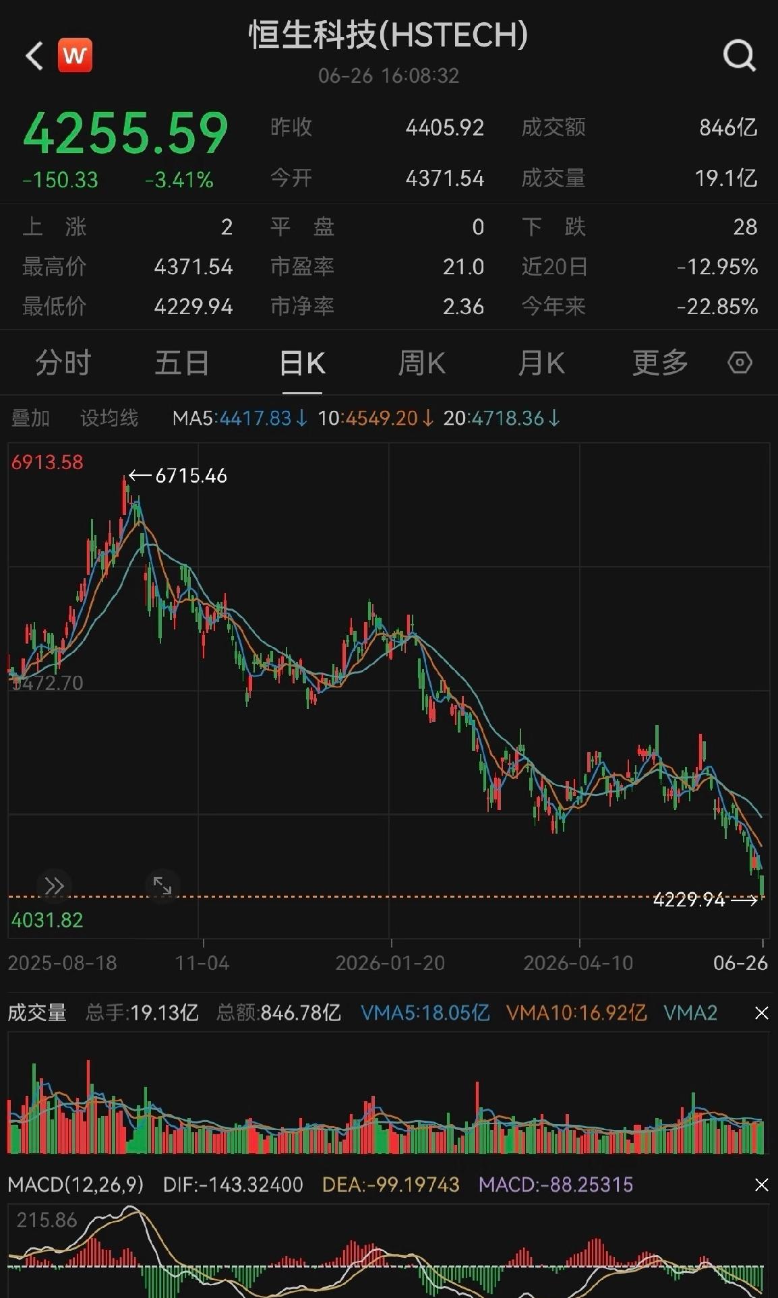
Task: Tap the 市净率 value 2.36
Action: tap(464, 307)
